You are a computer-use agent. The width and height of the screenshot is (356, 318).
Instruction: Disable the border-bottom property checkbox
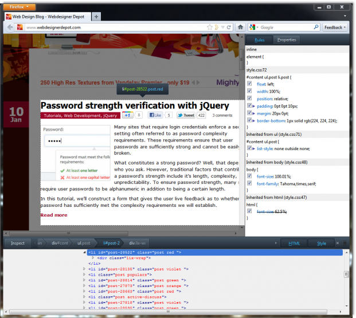point(249,120)
